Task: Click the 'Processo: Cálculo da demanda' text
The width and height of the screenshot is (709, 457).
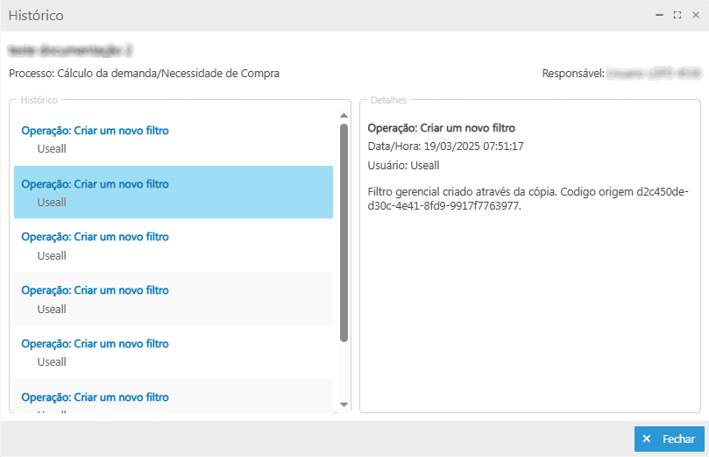Action: [x=144, y=74]
